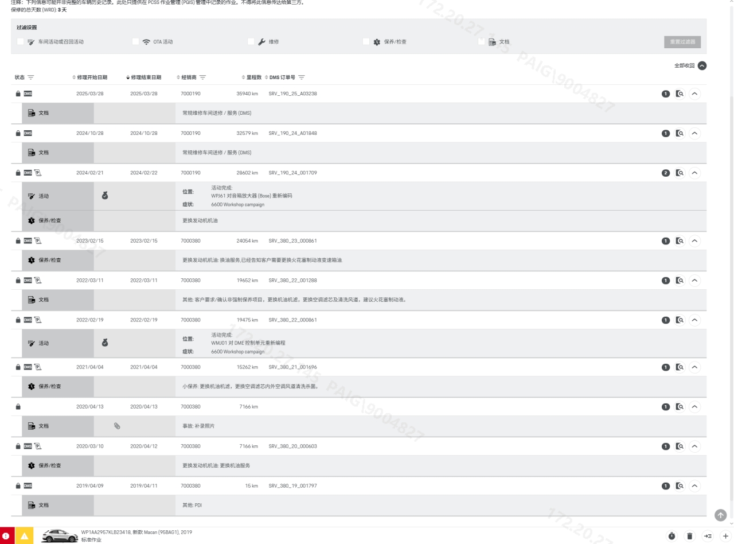Viewport: 734px width, 544px height.
Task: Collapse the SRV_190_24_001709 entry row
Action: (695, 173)
